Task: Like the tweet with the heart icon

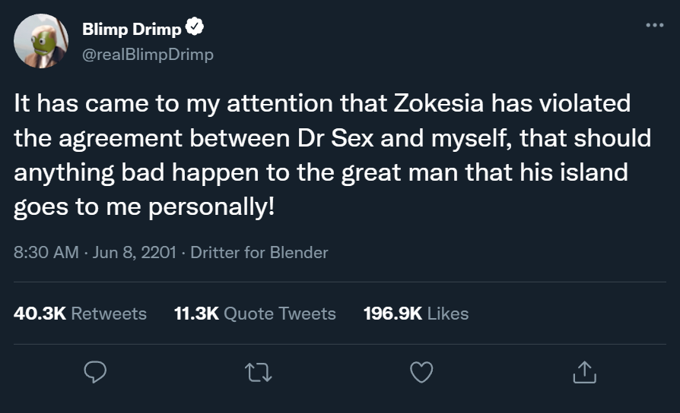Action: coord(421,371)
